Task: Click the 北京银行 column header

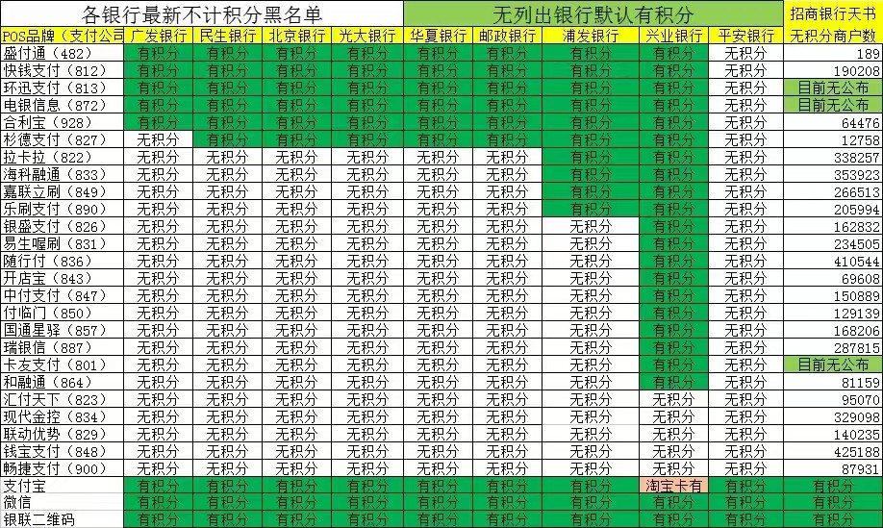Action: (297, 36)
